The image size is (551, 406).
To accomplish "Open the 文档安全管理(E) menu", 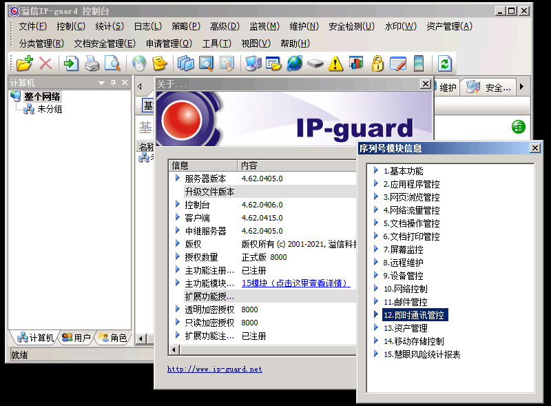I will [105, 43].
